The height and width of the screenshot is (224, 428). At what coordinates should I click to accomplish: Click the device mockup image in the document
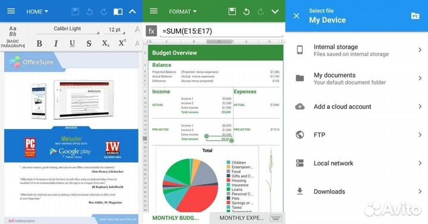[x=73, y=100]
